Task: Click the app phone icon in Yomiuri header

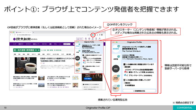Action: pyautogui.click(x=96, y=39)
